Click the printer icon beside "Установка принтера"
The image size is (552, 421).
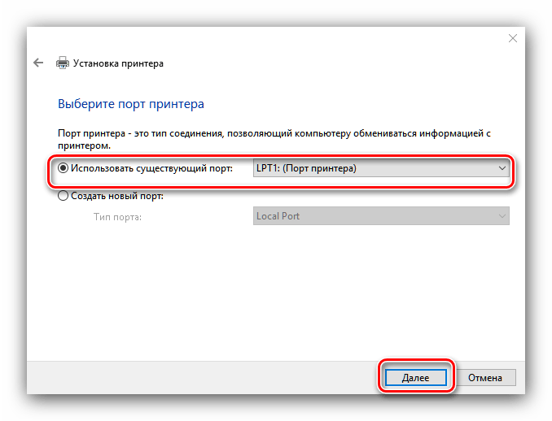(x=62, y=63)
